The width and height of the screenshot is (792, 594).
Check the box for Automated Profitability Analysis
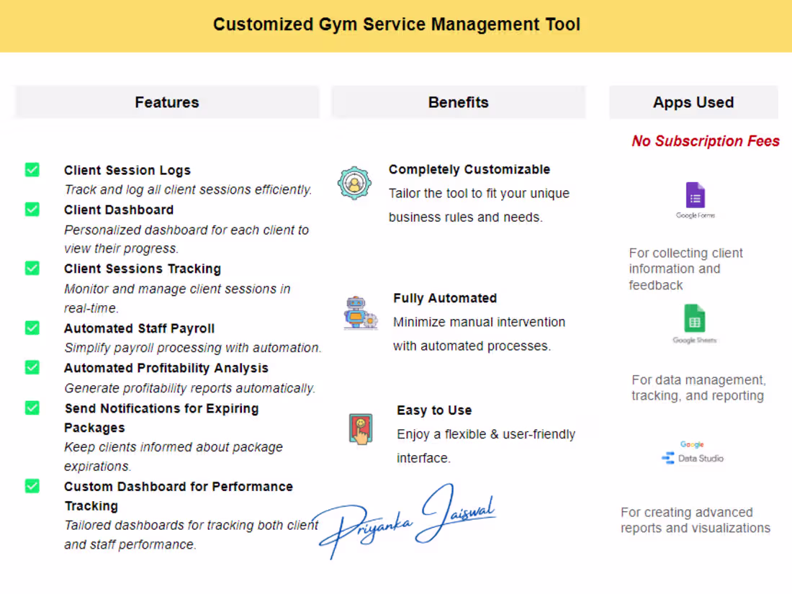(32, 367)
